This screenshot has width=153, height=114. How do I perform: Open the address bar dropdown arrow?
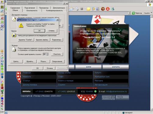(129, 13)
